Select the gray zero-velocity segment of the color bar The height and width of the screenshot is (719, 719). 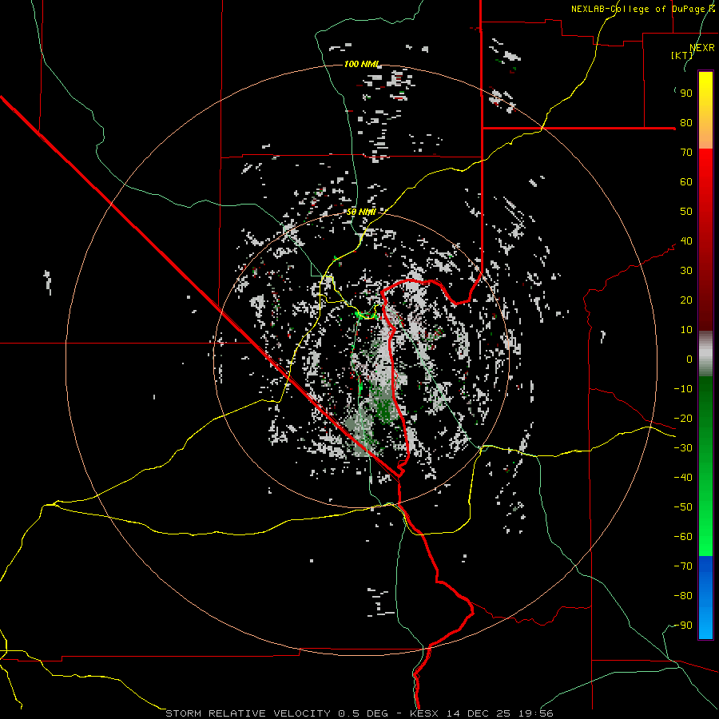[705, 354]
